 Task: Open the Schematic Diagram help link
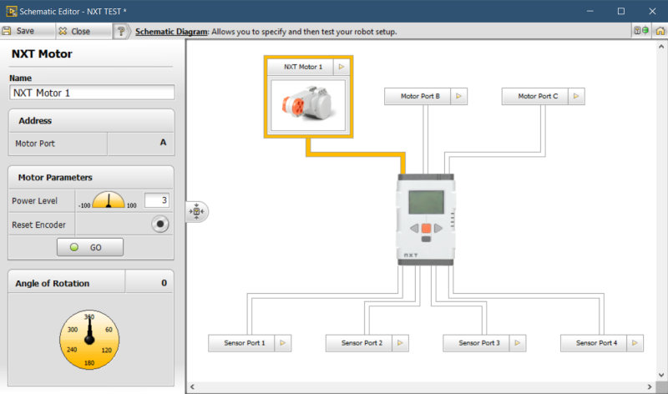tap(171, 32)
